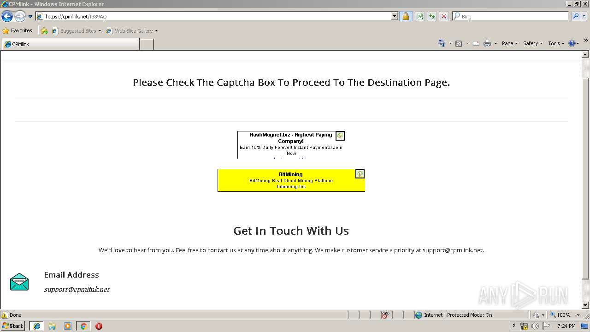Click the status bar security lock icon
The width and height of the screenshot is (590, 332).
click(536, 315)
